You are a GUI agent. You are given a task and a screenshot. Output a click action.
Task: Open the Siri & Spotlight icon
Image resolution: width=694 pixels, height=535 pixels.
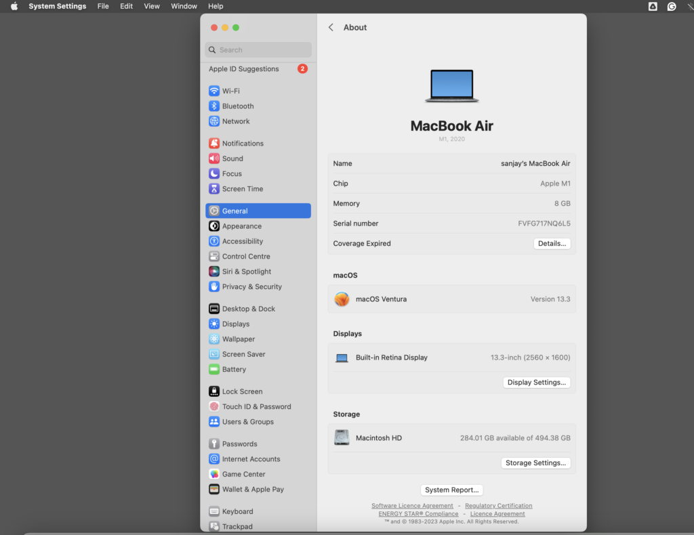coord(214,272)
